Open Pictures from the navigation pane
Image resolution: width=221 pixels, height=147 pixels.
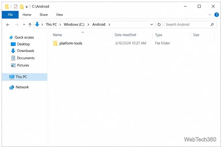(23, 65)
